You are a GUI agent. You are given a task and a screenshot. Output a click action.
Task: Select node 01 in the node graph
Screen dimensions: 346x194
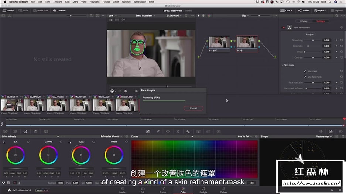tap(219, 44)
